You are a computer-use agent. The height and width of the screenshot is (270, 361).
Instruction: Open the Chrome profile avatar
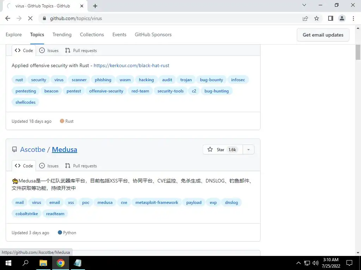[342, 18]
